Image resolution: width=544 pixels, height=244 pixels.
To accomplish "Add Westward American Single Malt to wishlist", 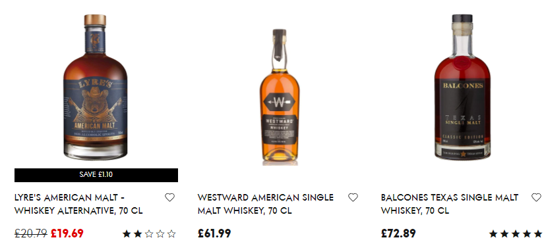I will [353, 197].
